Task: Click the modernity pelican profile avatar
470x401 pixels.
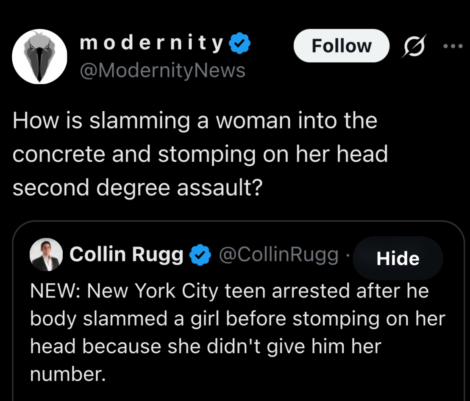Action: 39,57
